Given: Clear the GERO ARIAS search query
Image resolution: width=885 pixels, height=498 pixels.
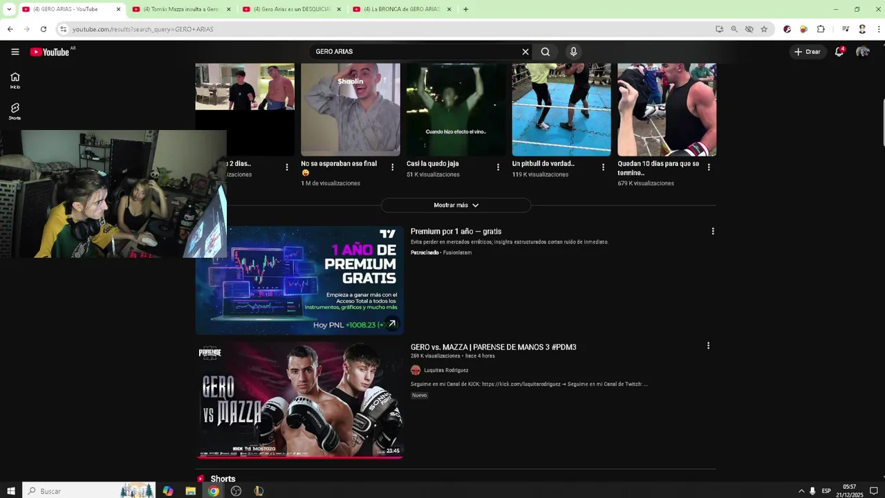Looking at the screenshot, I should 525,52.
